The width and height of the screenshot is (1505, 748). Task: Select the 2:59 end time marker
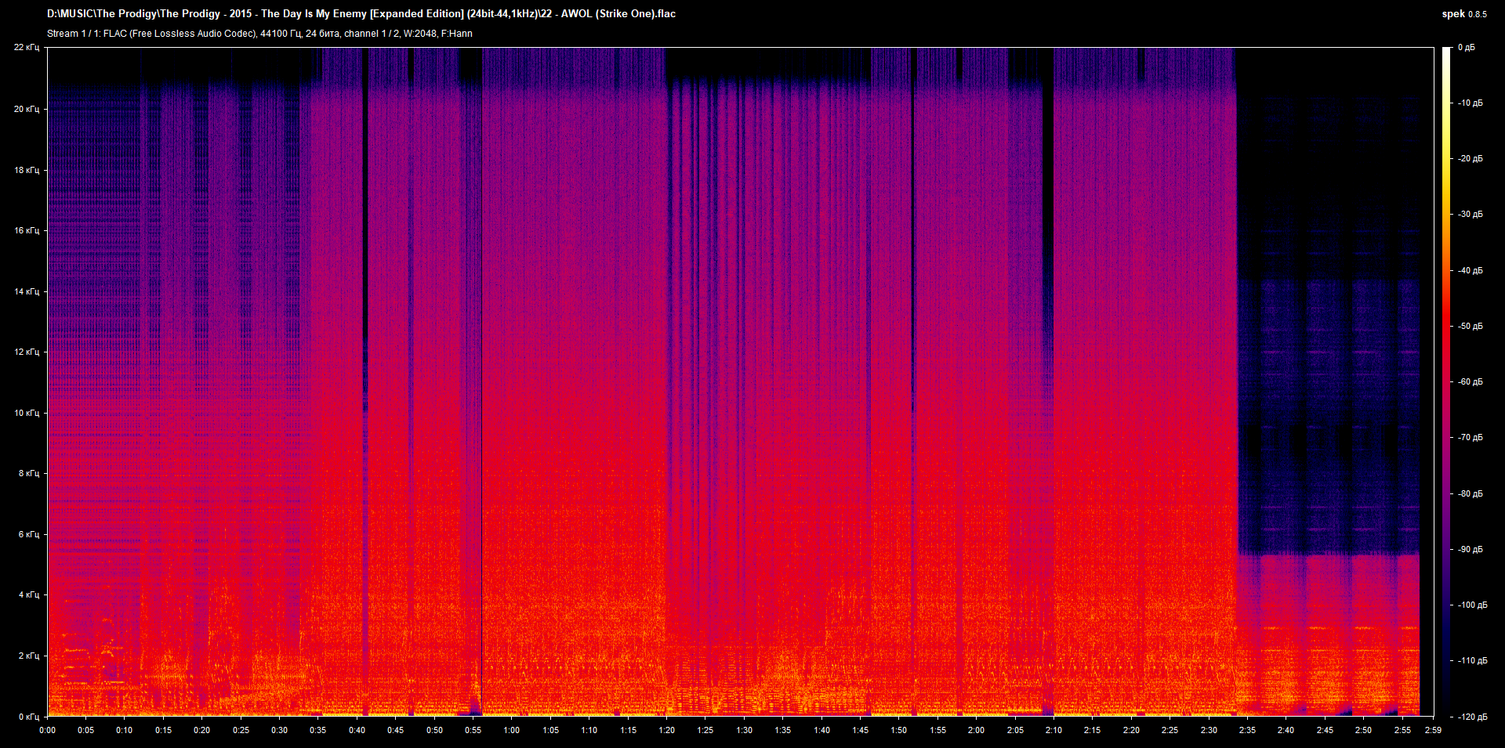(1433, 730)
